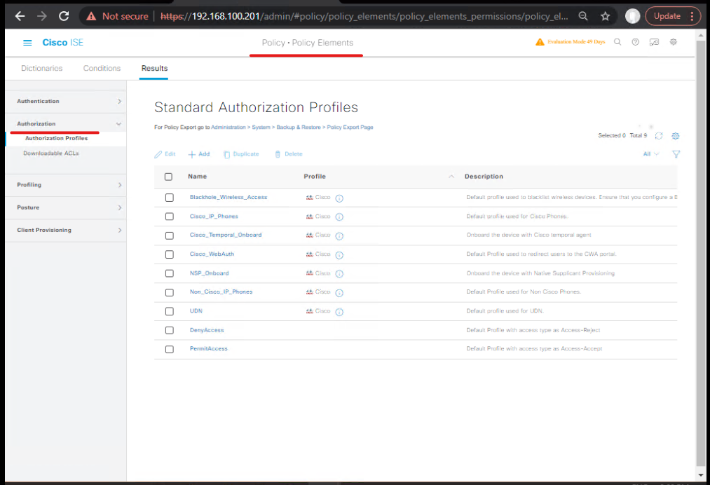Open the Cisco ISE hamburger menu

27,43
